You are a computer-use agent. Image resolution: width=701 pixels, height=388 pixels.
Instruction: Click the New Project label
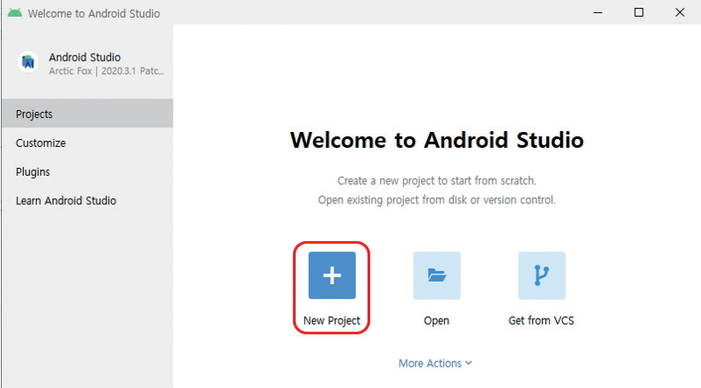pos(332,320)
